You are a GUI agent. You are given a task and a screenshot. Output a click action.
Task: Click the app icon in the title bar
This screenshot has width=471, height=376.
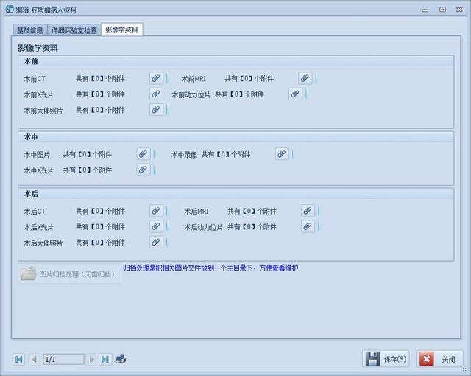coord(10,10)
